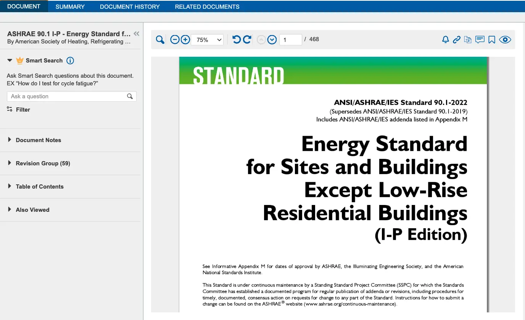The height and width of the screenshot is (320, 525).
Task: Toggle the eye watch icon
Action: pyautogui.click(x=505, y=40)
